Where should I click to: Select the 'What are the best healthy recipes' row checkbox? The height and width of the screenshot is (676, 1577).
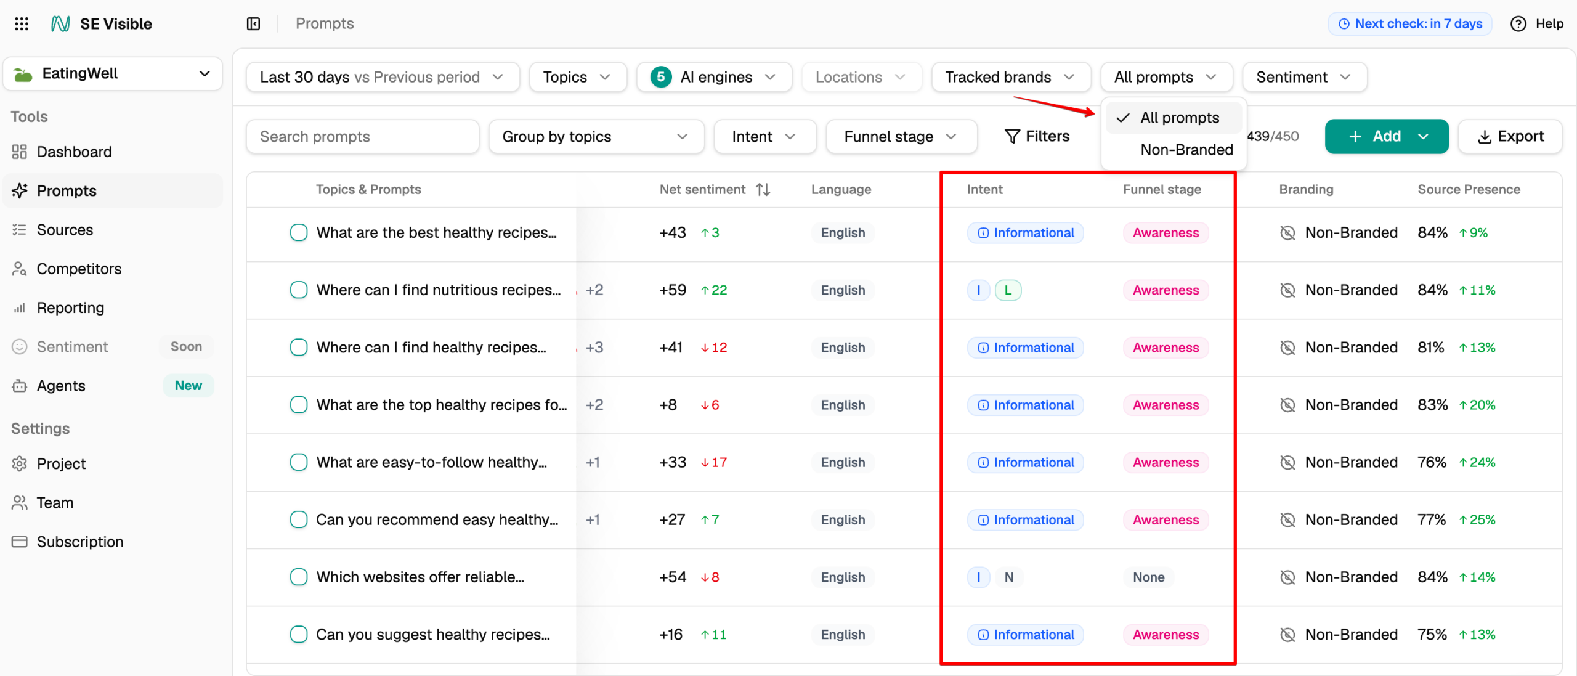pyautogui.click(x=299, y=232)
